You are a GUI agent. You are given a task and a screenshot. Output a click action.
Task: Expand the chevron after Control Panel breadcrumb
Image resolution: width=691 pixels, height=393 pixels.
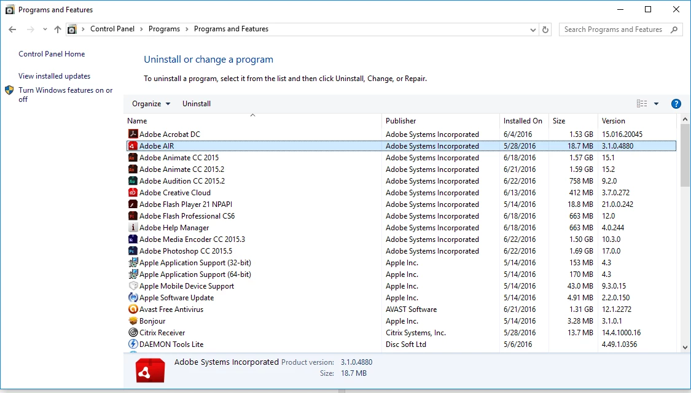tap(141, 29)
